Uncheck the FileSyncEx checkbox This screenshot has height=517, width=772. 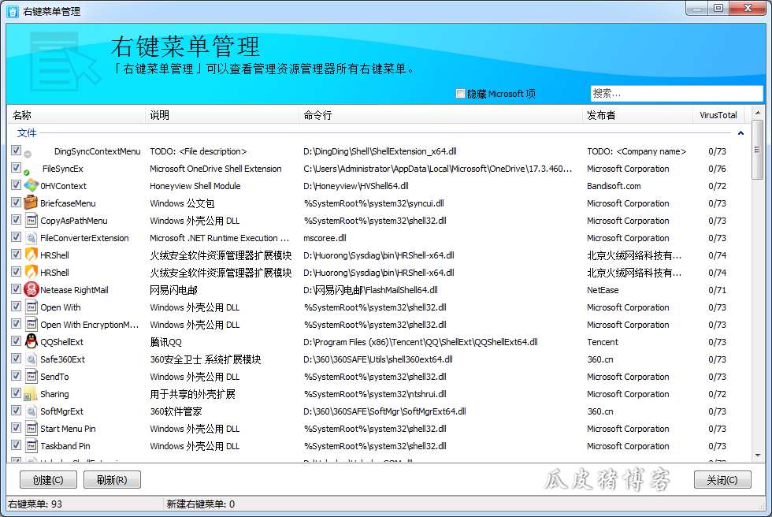click(16, 167)
